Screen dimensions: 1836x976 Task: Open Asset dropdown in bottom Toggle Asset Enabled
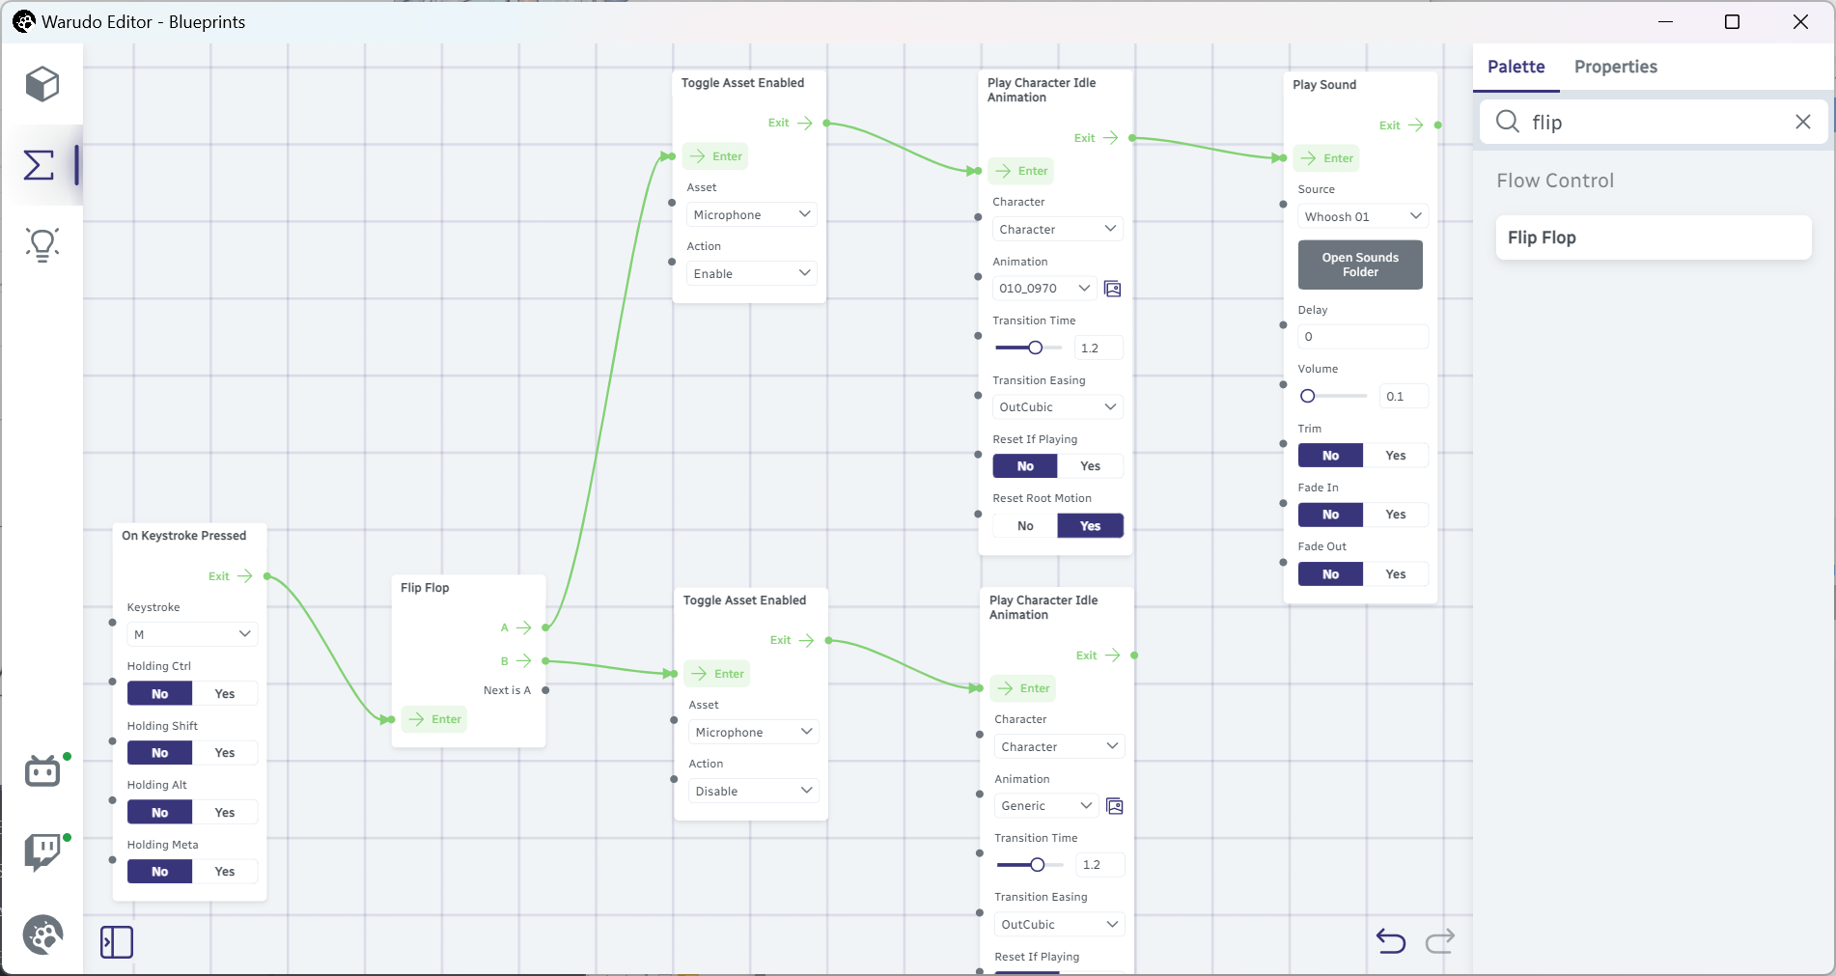(x=754, y=732)
